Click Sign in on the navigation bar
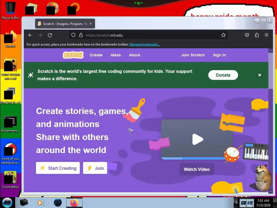277x208 pixels. pos(219,55)
